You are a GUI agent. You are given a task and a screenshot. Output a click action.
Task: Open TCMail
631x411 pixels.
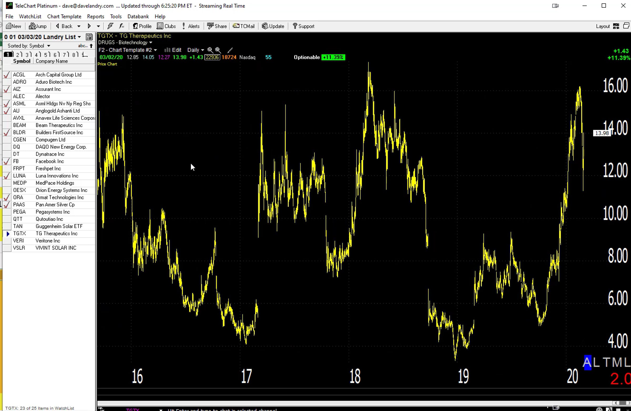click(x=244, y=26)
